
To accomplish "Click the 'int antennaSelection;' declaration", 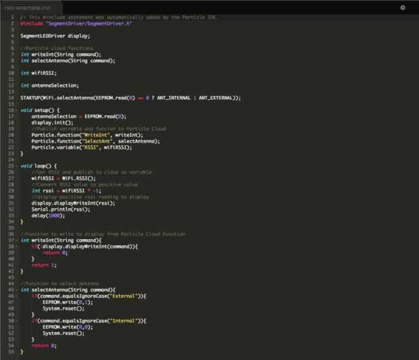I will 50,86.
